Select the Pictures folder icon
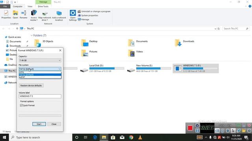Image resolution: width=252 pixels, height=141 pixels. 85,53
